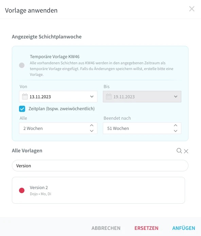
Task: Select the Temporäre Vorlage KW46 radio button
Action: click(x=22, y=65)
